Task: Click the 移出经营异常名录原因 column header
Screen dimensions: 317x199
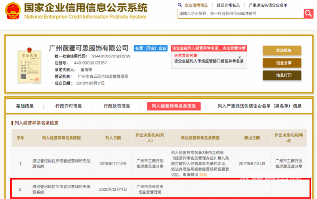Action: coord(200,138)
